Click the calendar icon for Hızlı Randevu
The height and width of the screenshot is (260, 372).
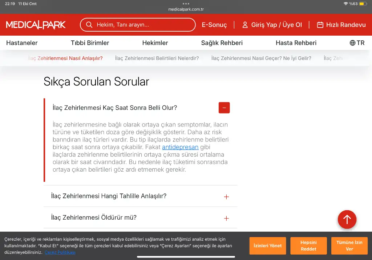click(x=320, y=25)
